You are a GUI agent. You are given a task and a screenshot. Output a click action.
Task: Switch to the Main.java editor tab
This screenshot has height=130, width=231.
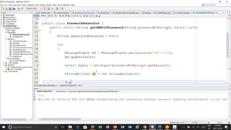click(148, 13)
